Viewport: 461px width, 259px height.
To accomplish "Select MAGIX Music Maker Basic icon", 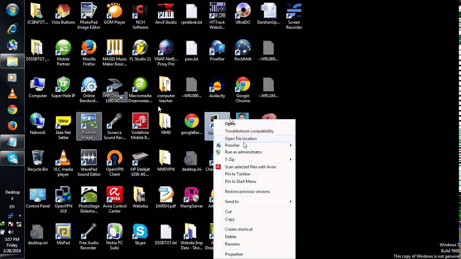I will pyautogui.click(x=115, y=53).
